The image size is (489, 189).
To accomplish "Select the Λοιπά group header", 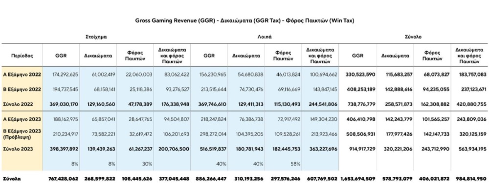I will [265, 37].
